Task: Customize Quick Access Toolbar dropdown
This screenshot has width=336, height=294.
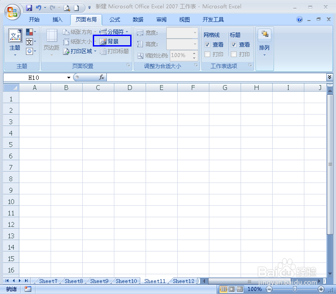Action: [90, 8]
